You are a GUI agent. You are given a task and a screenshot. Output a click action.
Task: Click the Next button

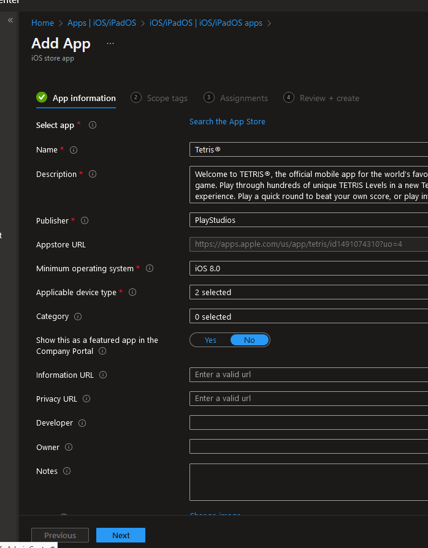(x=121, y=535)
